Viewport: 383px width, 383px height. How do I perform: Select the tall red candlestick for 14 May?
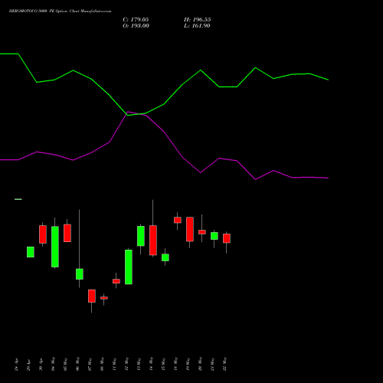click(153, 240)
